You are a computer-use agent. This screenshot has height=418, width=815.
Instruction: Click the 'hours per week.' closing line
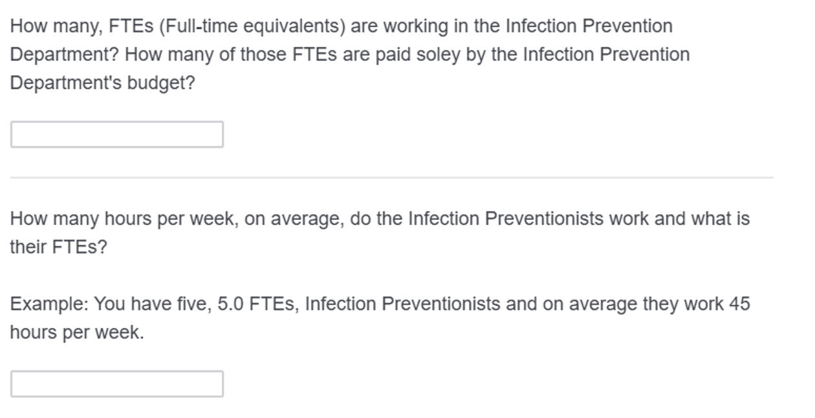pos(77,333)
